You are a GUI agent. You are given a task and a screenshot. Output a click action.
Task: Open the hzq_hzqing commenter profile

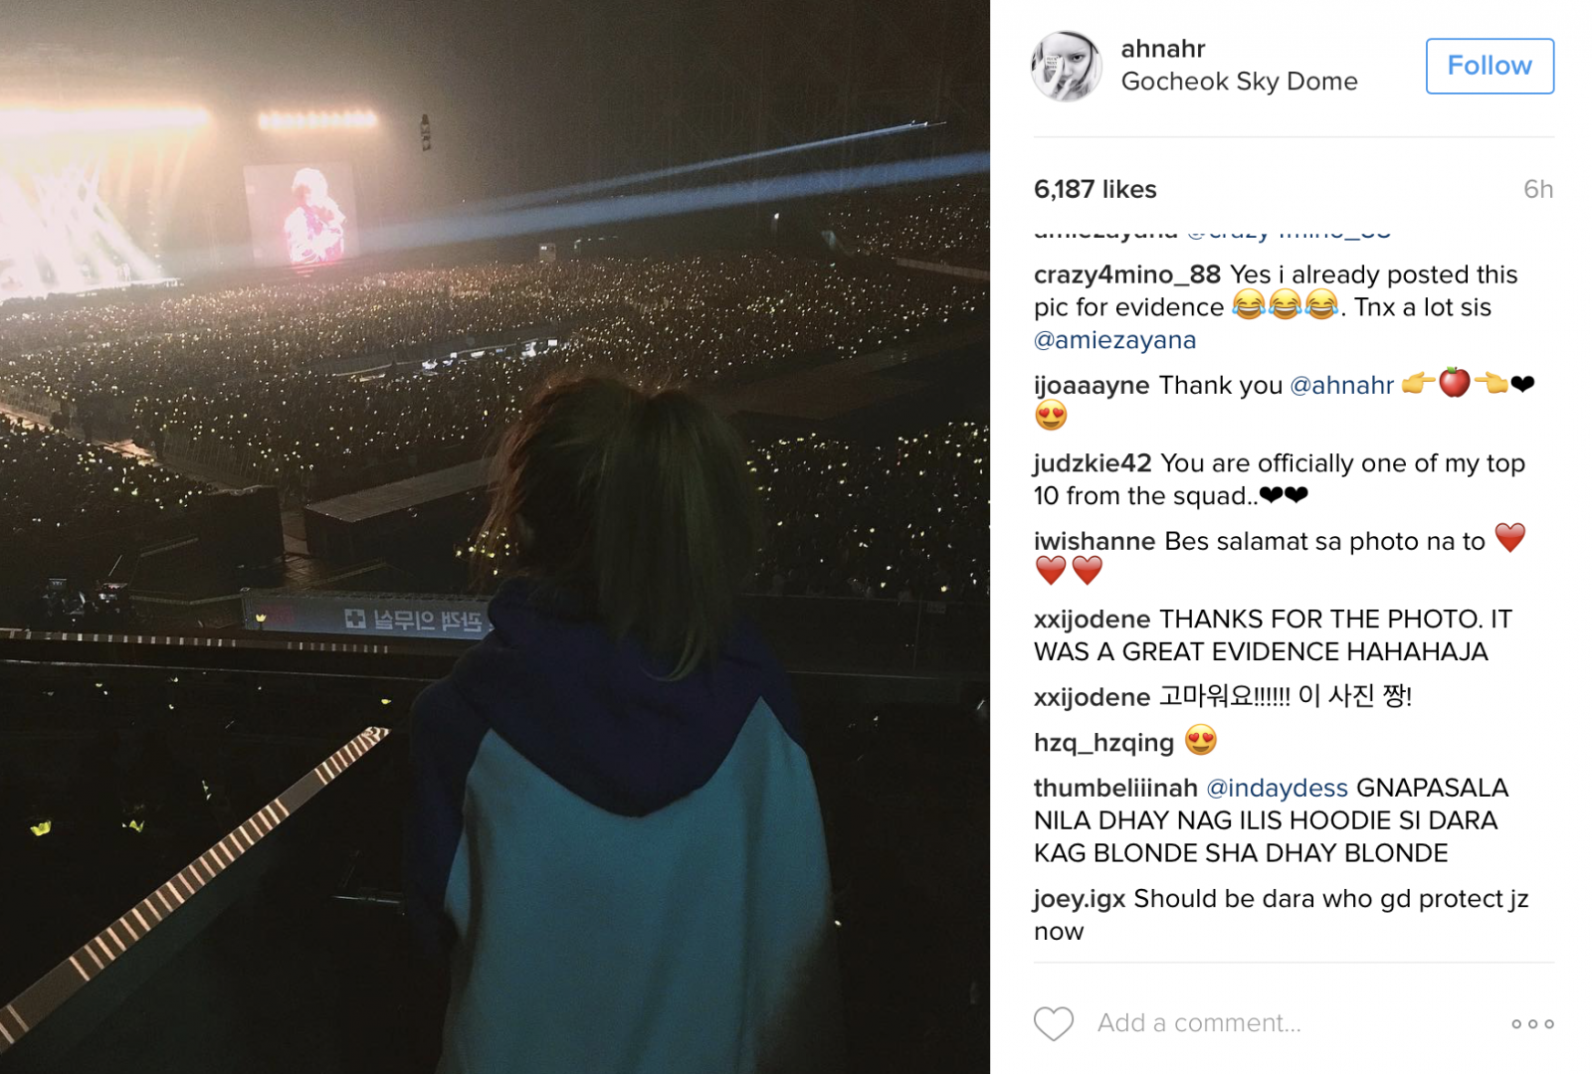click(1103, 743)
